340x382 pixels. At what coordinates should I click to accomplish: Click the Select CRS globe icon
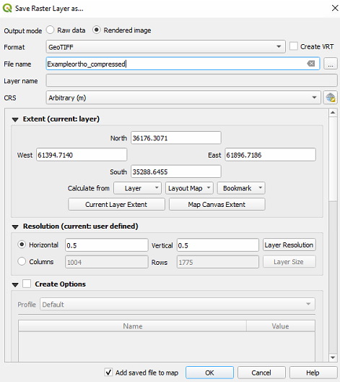tap(330, 98)
